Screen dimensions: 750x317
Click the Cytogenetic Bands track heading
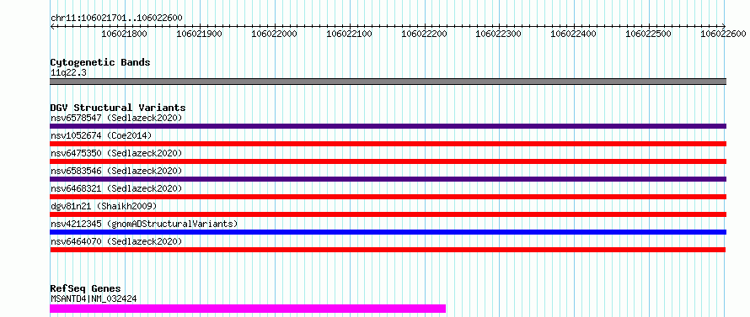click(100, 62)
